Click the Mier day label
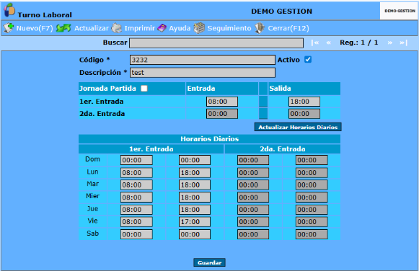Image resolution: width=419 pixels, height=271 pixels. pyautogui.click(x=92, y=196)
